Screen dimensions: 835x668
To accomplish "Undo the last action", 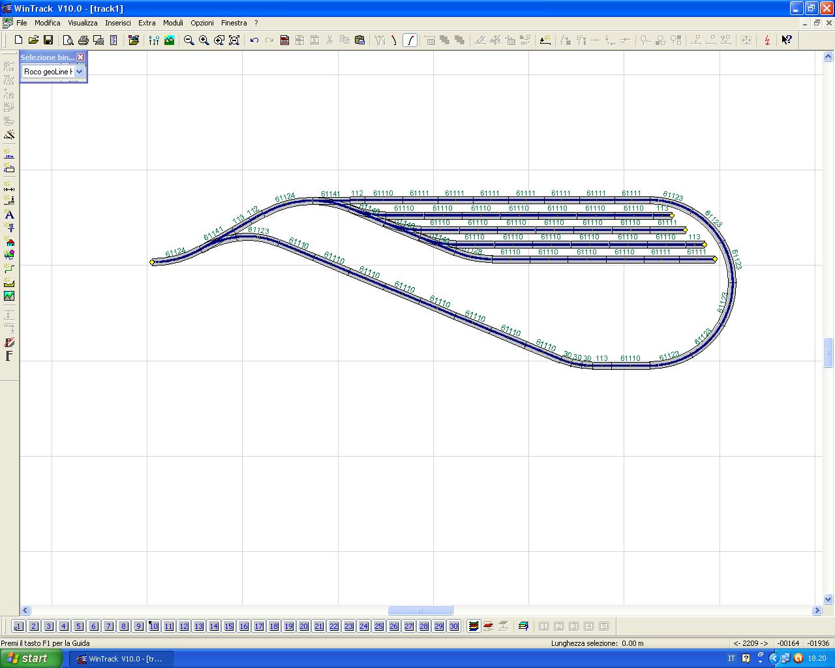I will pos(254,40).
